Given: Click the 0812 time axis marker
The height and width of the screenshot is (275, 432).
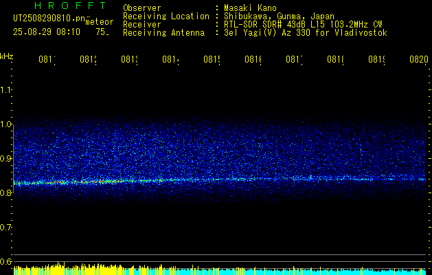Looking at the screenshot, I should [88, 60].
